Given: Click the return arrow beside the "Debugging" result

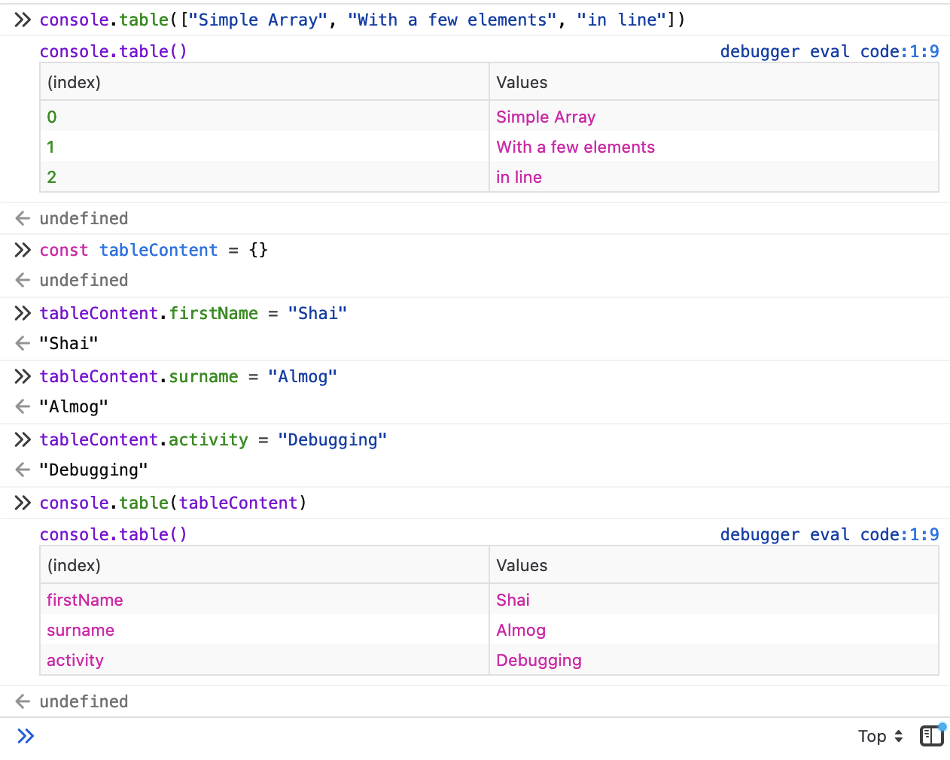Looking at the screenshot, I should [22, 470].
